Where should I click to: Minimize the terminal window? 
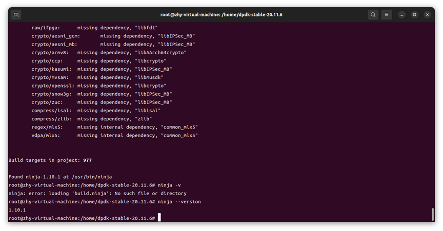click(401, 14)
